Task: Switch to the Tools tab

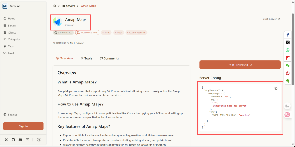Action: coord(86,58)
